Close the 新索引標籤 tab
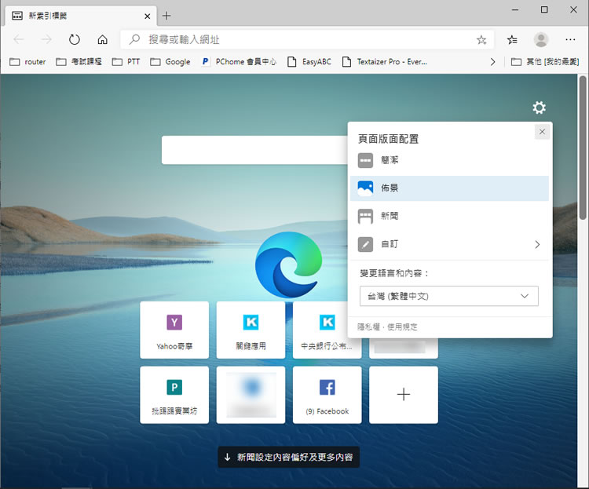Screen dimensions: 589x489 tap(148, 16)
